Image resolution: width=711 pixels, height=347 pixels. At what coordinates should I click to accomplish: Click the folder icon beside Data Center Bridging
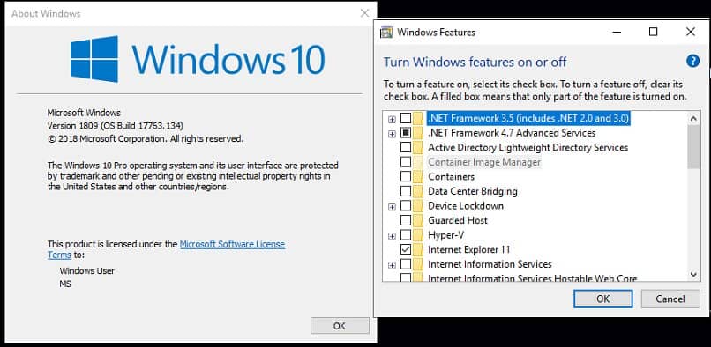(x=418, y=191)
